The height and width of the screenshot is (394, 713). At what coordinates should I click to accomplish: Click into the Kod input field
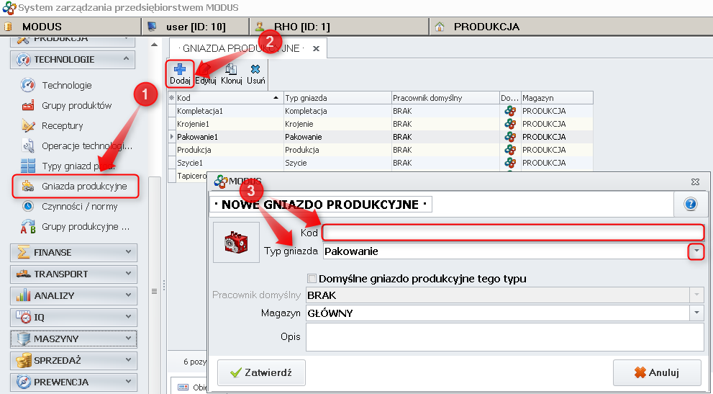pos(513,233)
